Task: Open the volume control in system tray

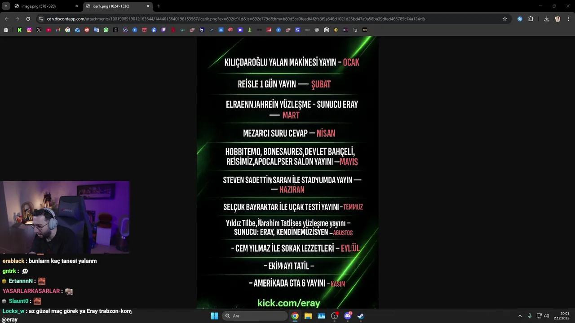Action: click(x=546, y=316)
